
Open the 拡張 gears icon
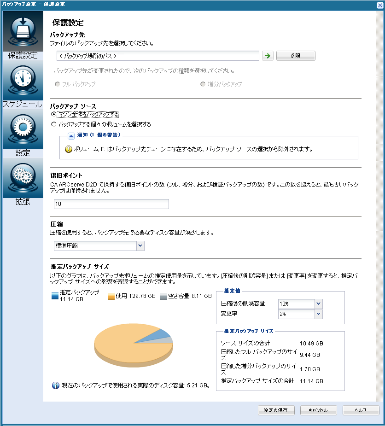tap(23, 178)
